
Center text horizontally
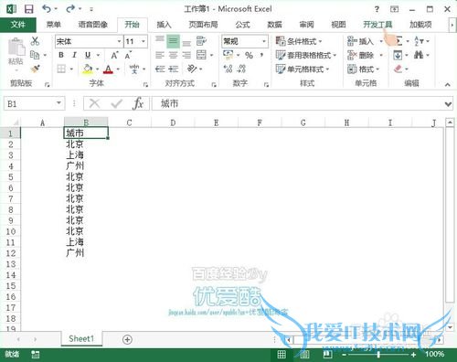(173, 55)
